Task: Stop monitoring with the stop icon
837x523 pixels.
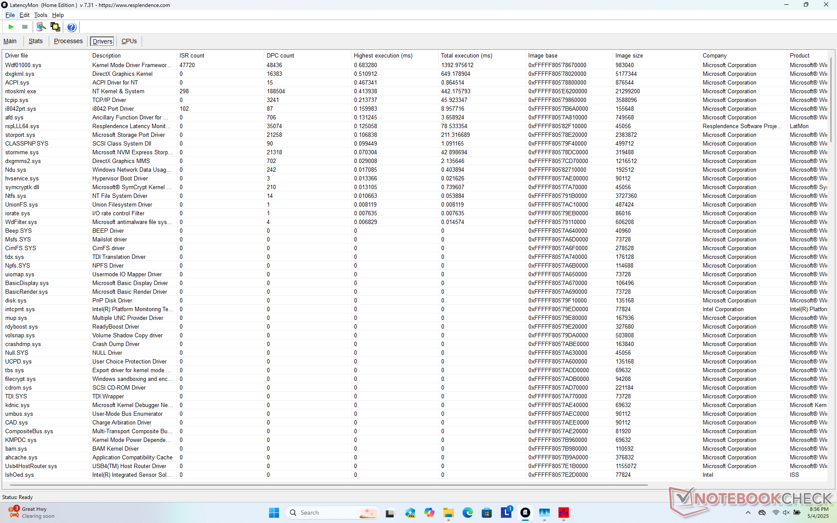Action: (x=25, y=27)
